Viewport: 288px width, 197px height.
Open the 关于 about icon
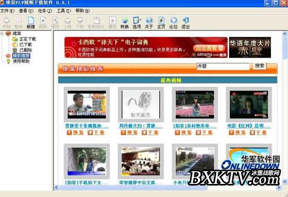coord(149,23)
